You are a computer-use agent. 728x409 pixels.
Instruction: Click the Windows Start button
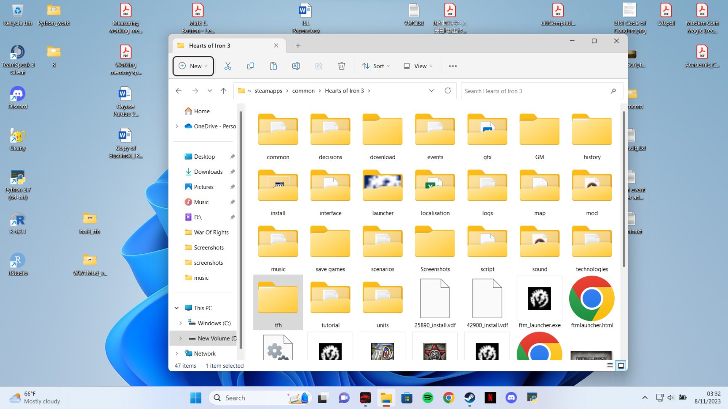196,398
